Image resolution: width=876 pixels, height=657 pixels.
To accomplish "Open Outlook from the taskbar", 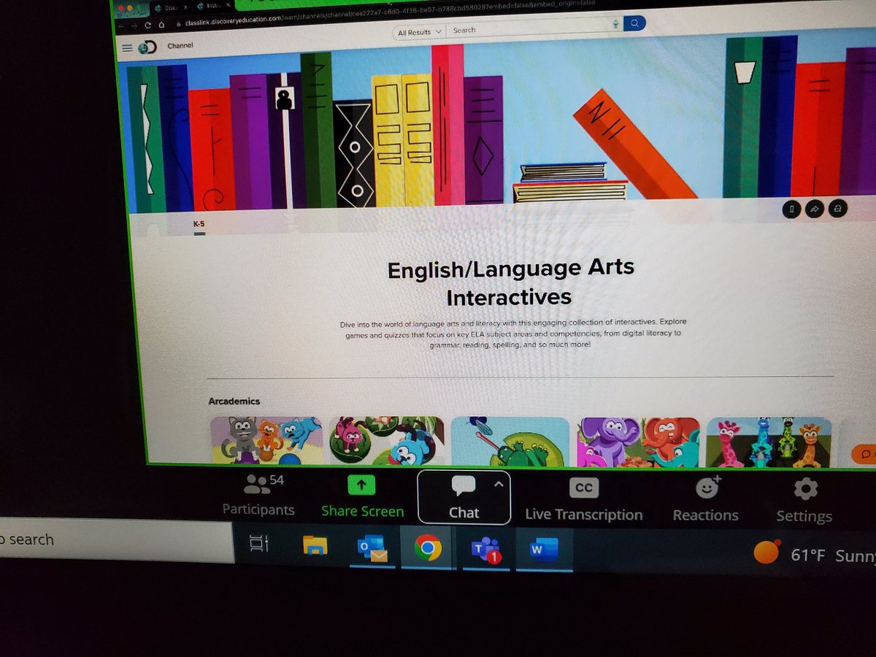I will [x=372, y=548].
